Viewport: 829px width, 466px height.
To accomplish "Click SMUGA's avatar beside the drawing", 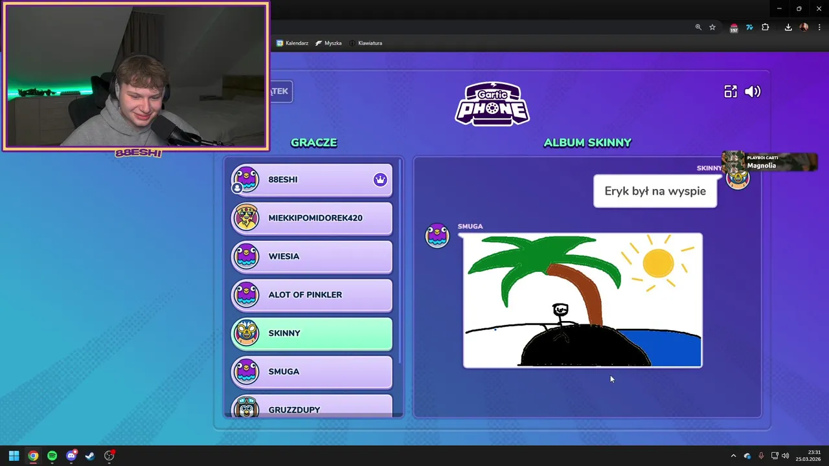I will [437, 235].
